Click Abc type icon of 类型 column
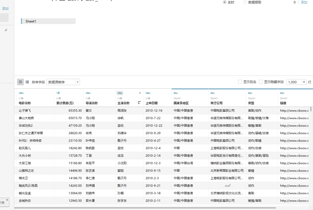Image resolution: width=313 pixels, height=210 pixels. pyautogui.click(x=250, y=93)
